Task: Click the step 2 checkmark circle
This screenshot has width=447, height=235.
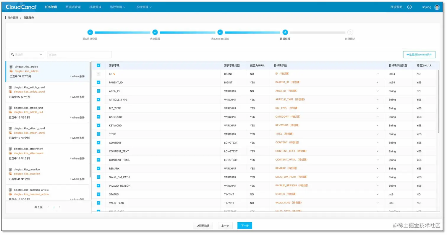Action: click(x=155, y=32)
